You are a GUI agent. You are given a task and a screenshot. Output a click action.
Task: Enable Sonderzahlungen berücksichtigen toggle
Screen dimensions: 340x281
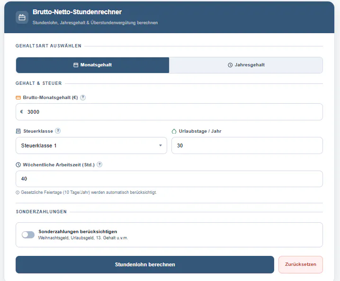28,235
